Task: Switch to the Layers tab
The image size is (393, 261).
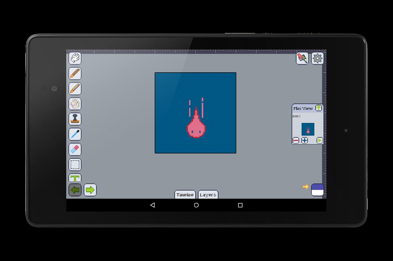Action: [x=208, y=195]
